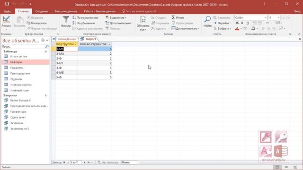This screenshot has height=170, width=303.
Task: Open Учебный план table
Action: pyautogui.click(x=25, y=90)
